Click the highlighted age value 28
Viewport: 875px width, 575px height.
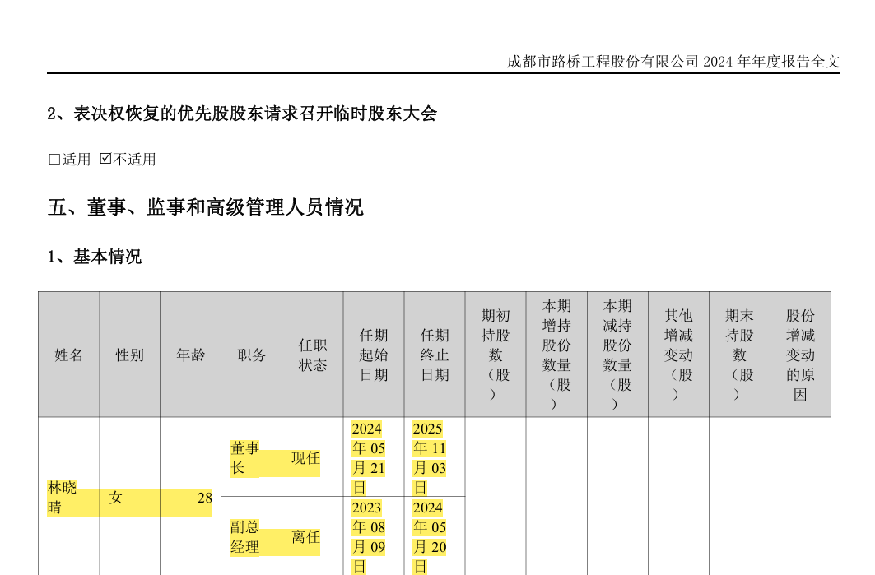pos(204,498)
